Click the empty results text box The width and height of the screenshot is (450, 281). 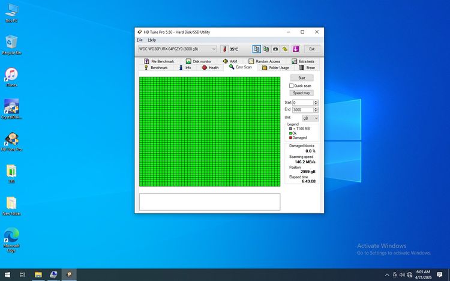[210, 202]
